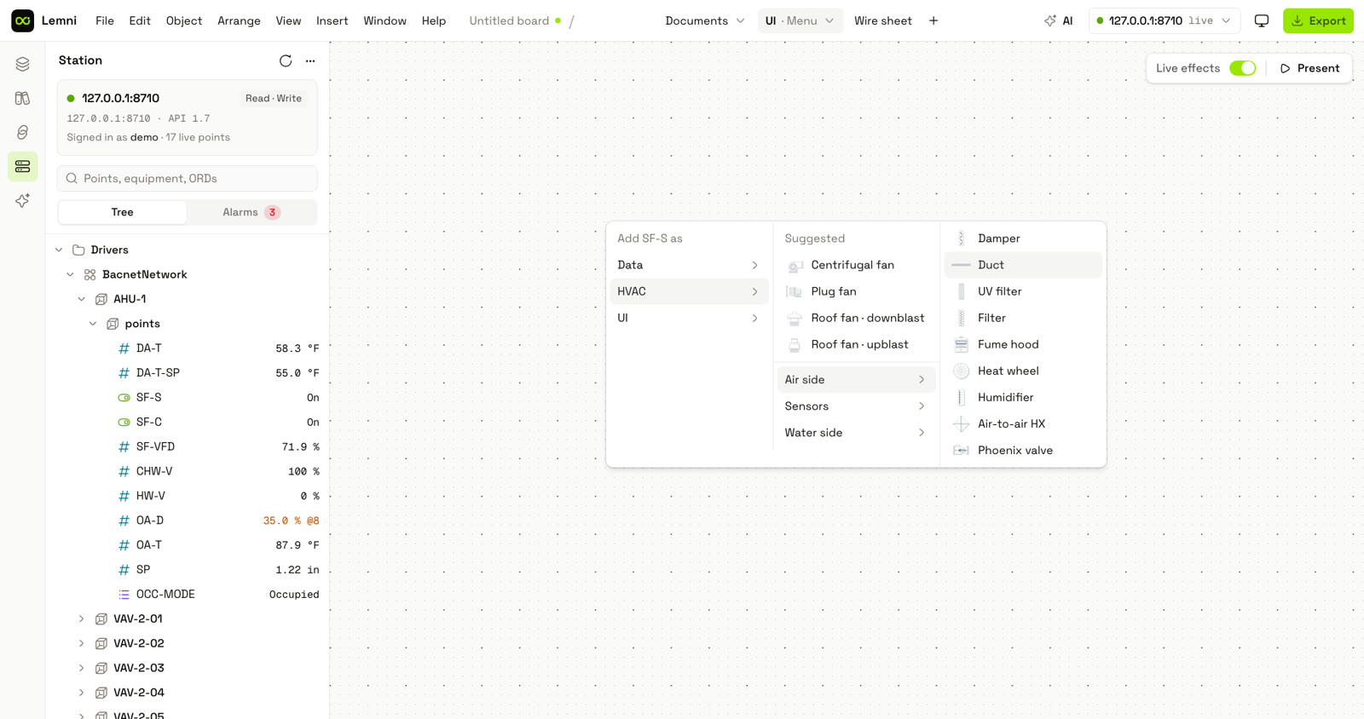Select the Duct component
1364x719 pixels.
[x=1023, y=265]
